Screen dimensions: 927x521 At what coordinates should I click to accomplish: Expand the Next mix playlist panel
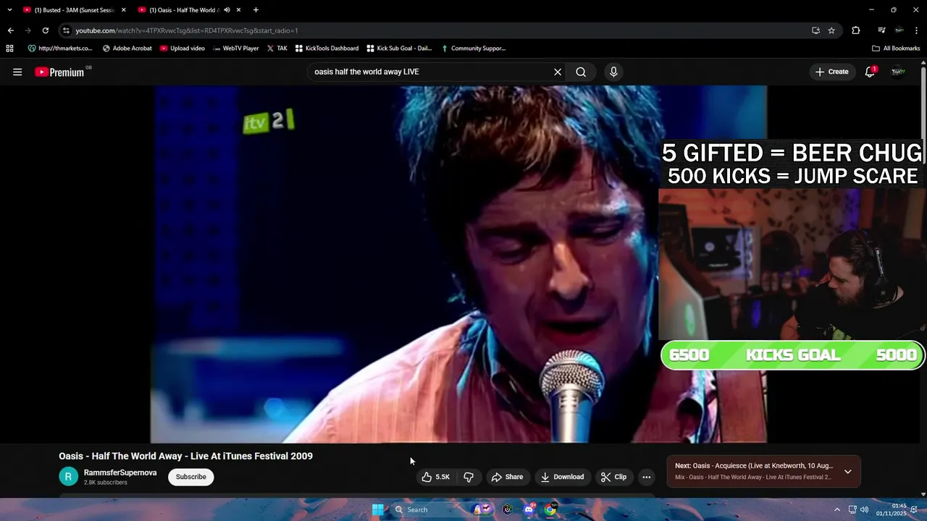847,472
